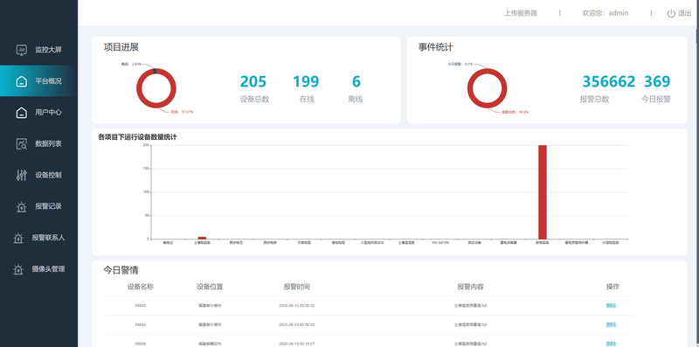Screen dimensions: 699x347
Task: Click the 2025-08-13 00:06:02 time cell
Action: (297, 306)
